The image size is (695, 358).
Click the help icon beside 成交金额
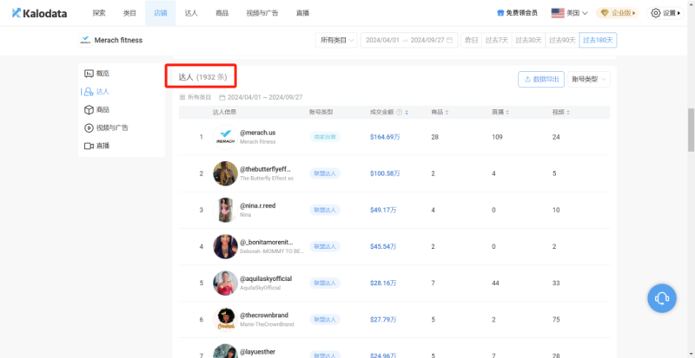[x=399, y=113]
